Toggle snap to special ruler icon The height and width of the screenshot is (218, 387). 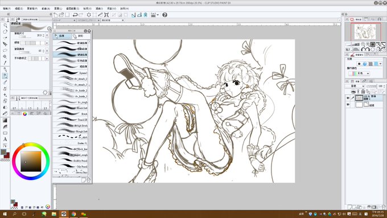139,15
